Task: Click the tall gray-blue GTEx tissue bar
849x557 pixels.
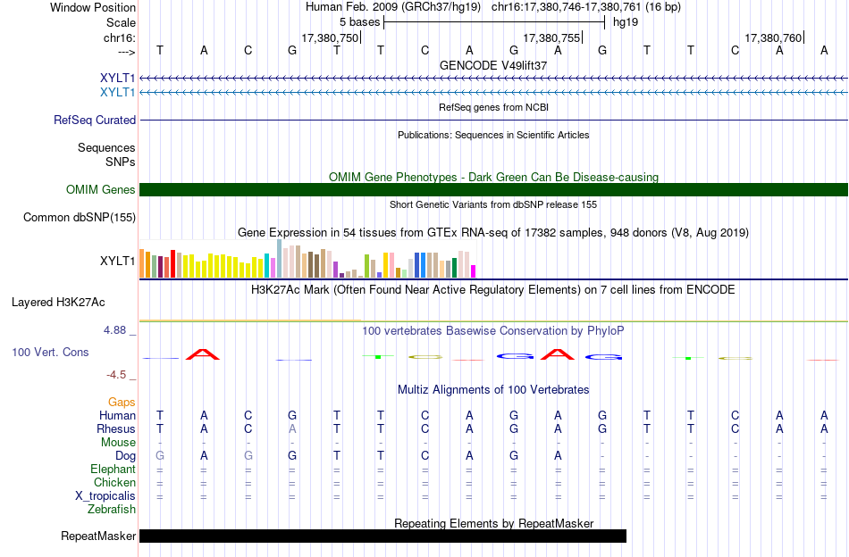Action: pyautogui.click(x=280, y=259)
